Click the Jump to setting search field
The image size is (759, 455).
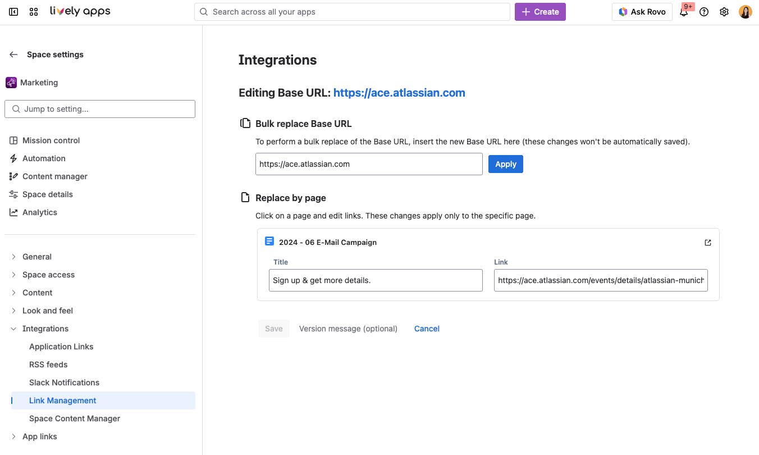tap(100, 109)
